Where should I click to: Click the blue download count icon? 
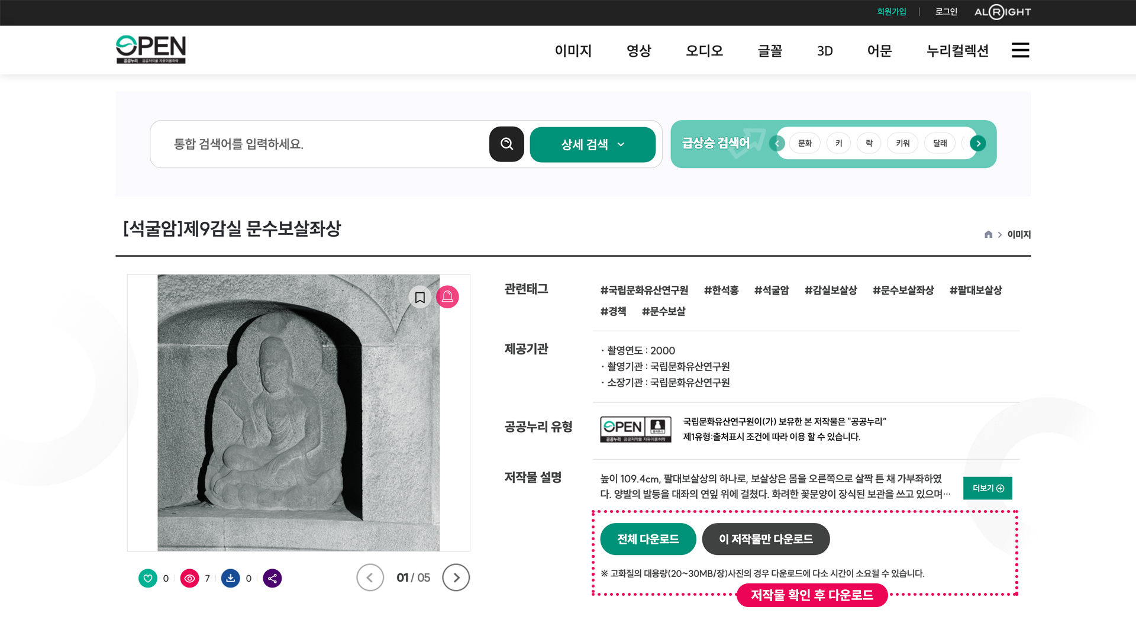click(231, 578)
